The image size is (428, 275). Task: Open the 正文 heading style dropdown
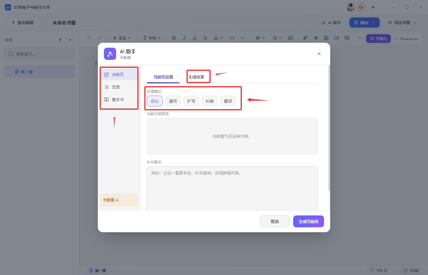[x=122, y=38]
